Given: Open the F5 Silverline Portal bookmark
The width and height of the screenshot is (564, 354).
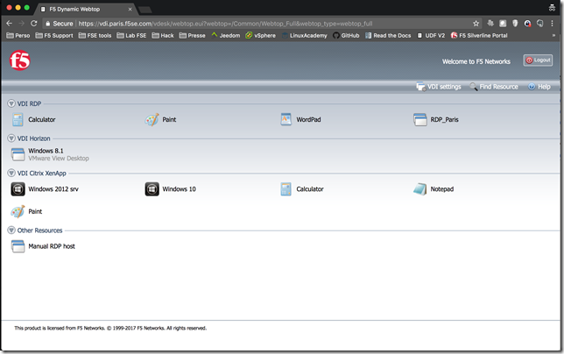Looking at the screenshot, I should (x=479, y=35).
